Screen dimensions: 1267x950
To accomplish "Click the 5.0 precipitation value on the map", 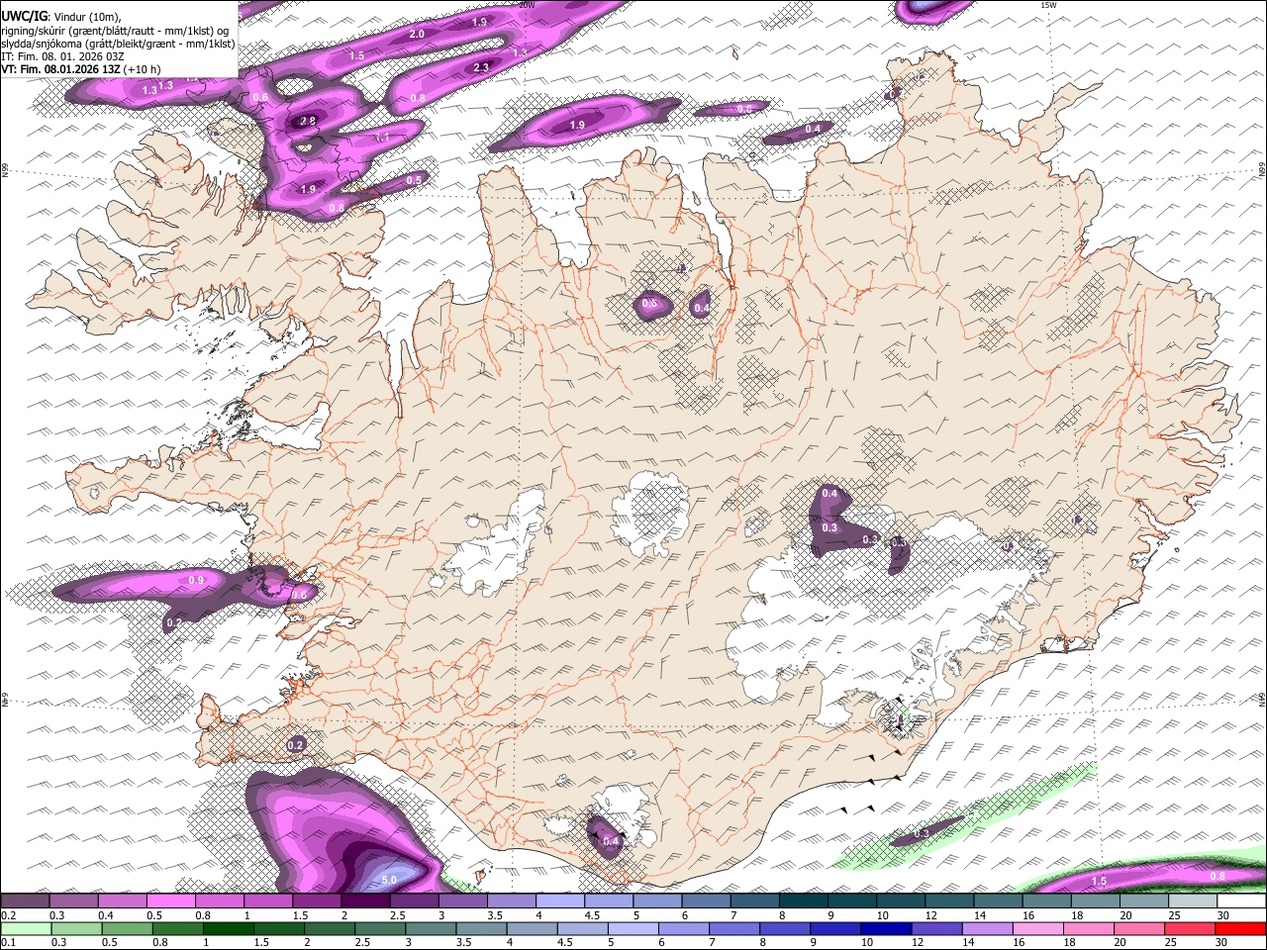I will pyautogui.click(x=389, y=880).
